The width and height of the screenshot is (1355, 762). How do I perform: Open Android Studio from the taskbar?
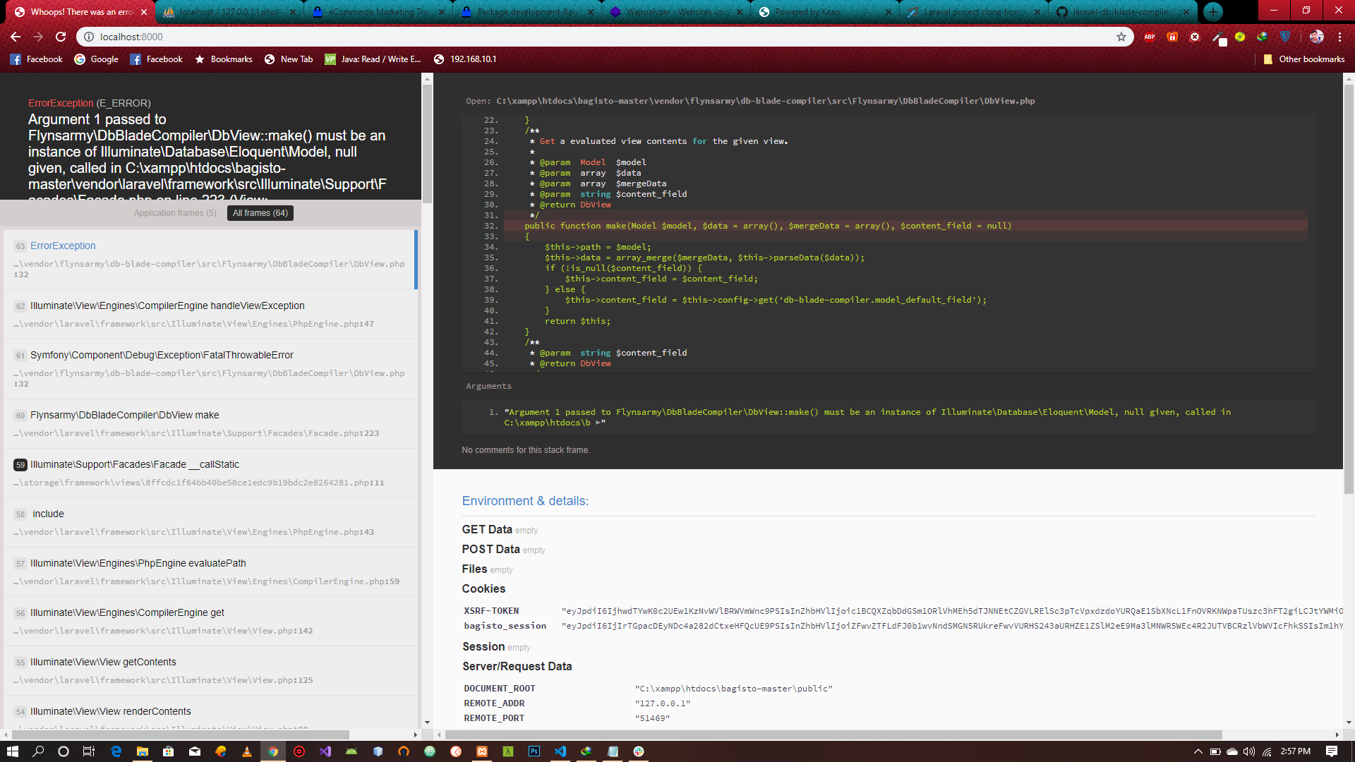pos(351,751)
